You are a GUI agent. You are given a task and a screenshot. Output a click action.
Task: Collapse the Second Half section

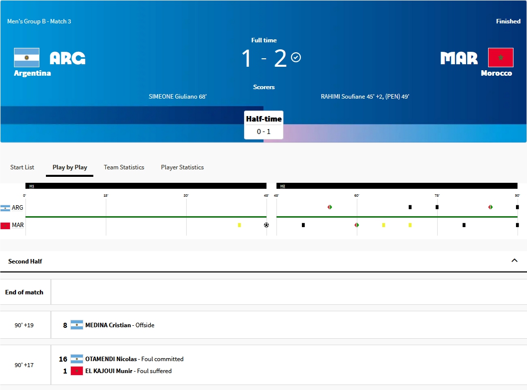514,260
